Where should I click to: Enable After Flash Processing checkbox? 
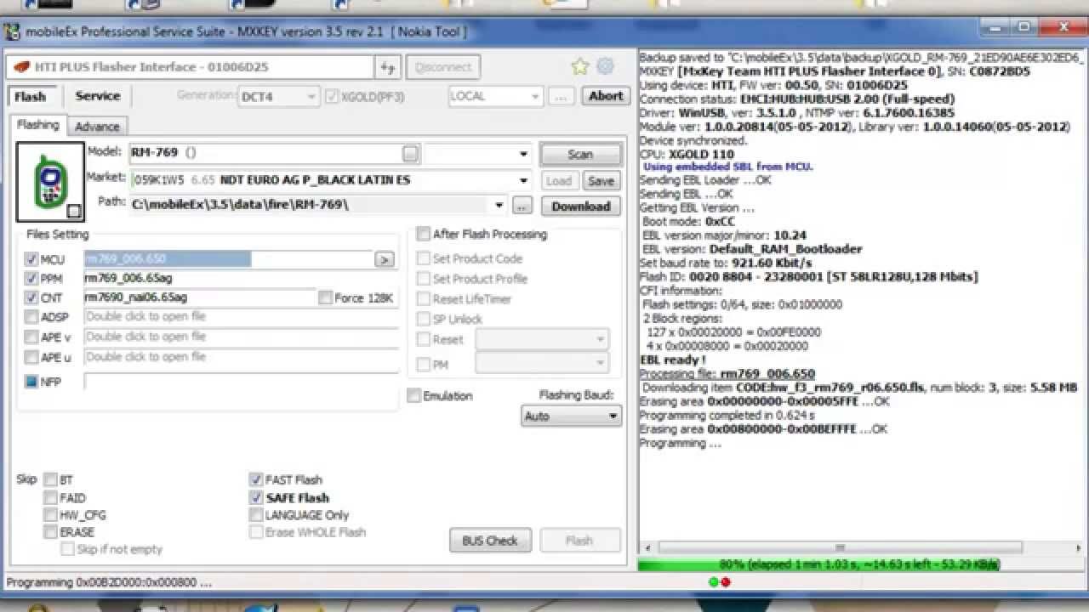(x=423, y=234)
